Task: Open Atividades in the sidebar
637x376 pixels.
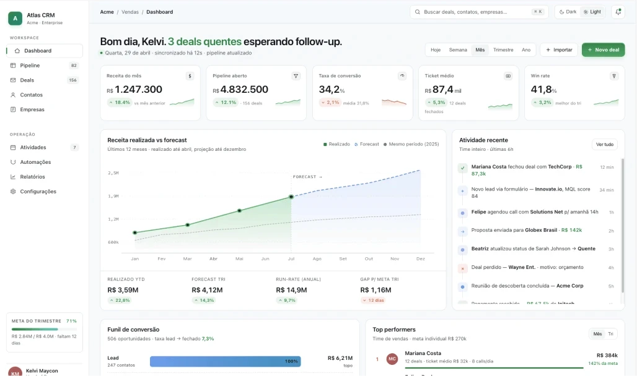Action: click(45, 147)
